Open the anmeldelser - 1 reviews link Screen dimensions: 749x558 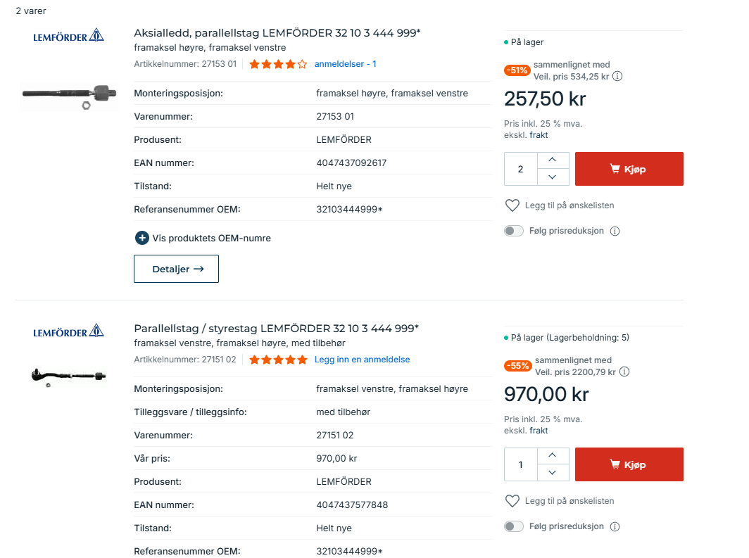point(345,64)
